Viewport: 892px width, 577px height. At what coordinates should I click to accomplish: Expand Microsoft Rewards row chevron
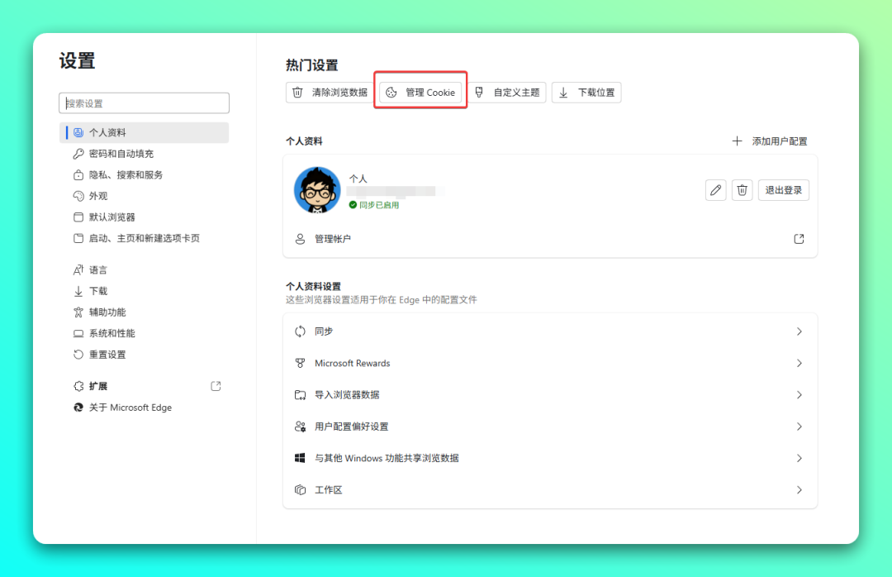(799, 363)
